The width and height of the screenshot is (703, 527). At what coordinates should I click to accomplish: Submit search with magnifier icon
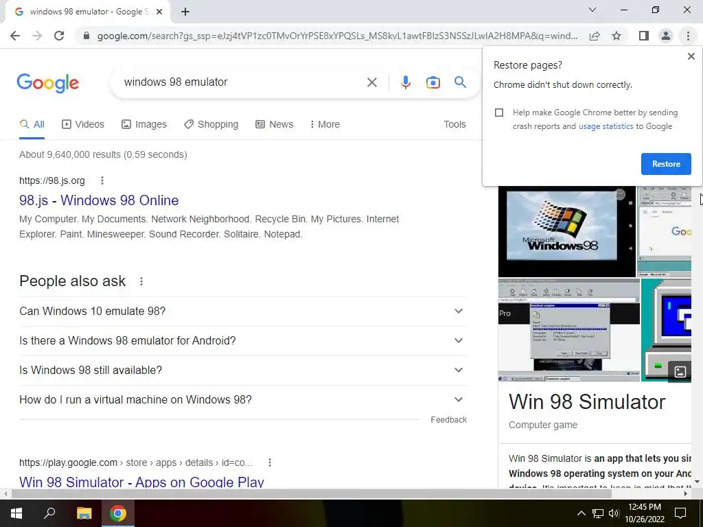[460, 82]
